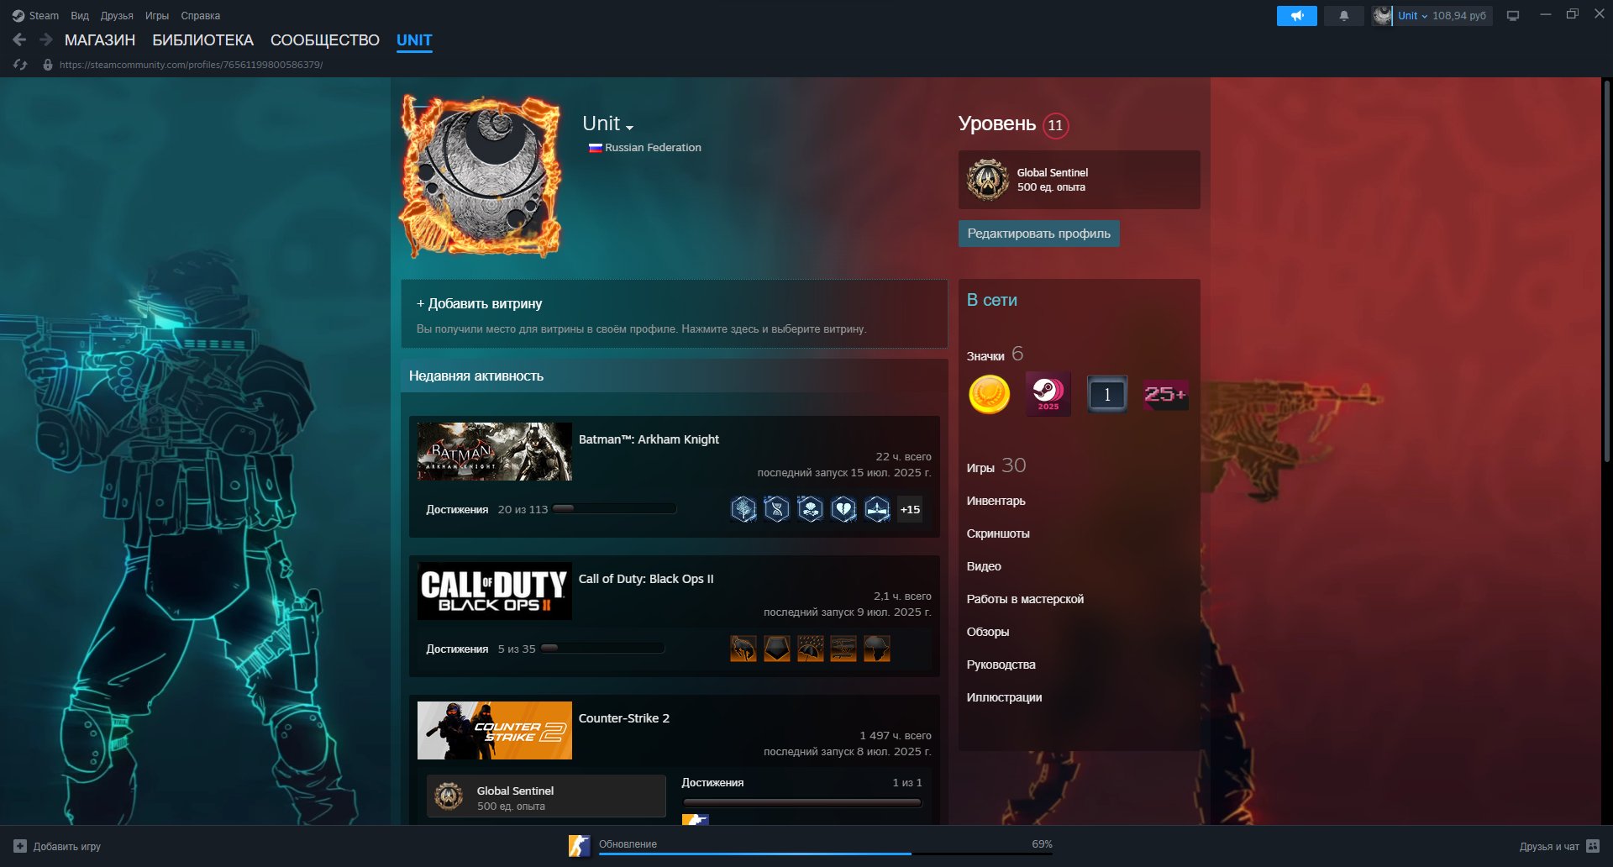Click the Counter-Strike 2 update icon in bottom bar
The width and height of the screenshot is (1613, 867).
point(580,846)
